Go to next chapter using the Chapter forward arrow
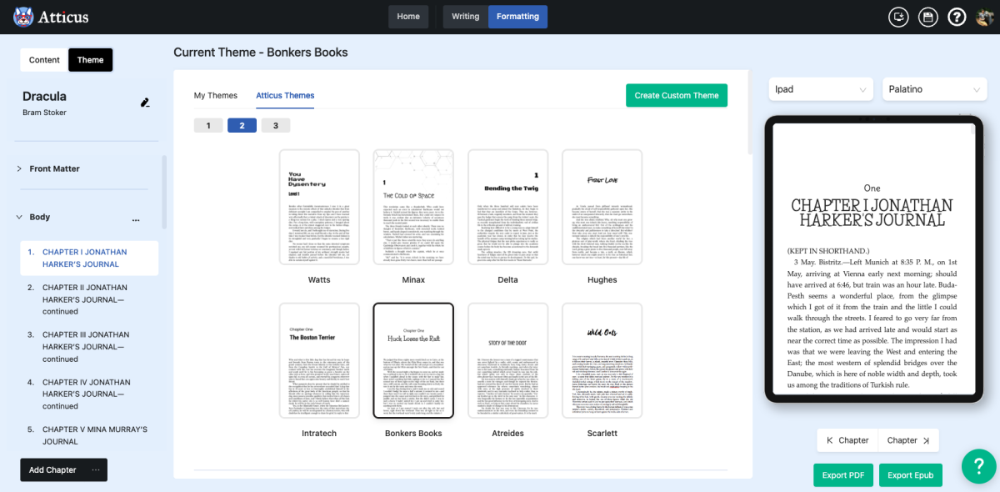 click(907, 439)
